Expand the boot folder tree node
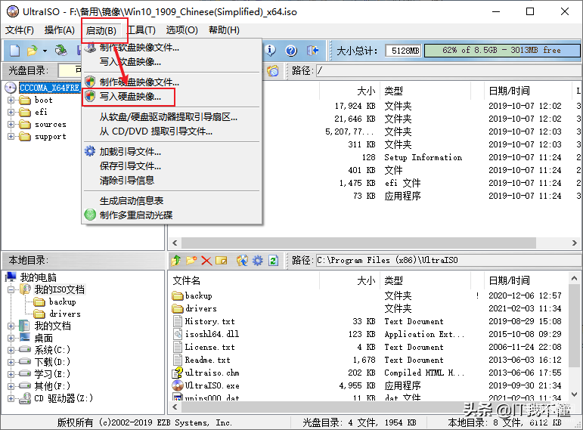This screenshot has height=430, width=583. [11, 100]
